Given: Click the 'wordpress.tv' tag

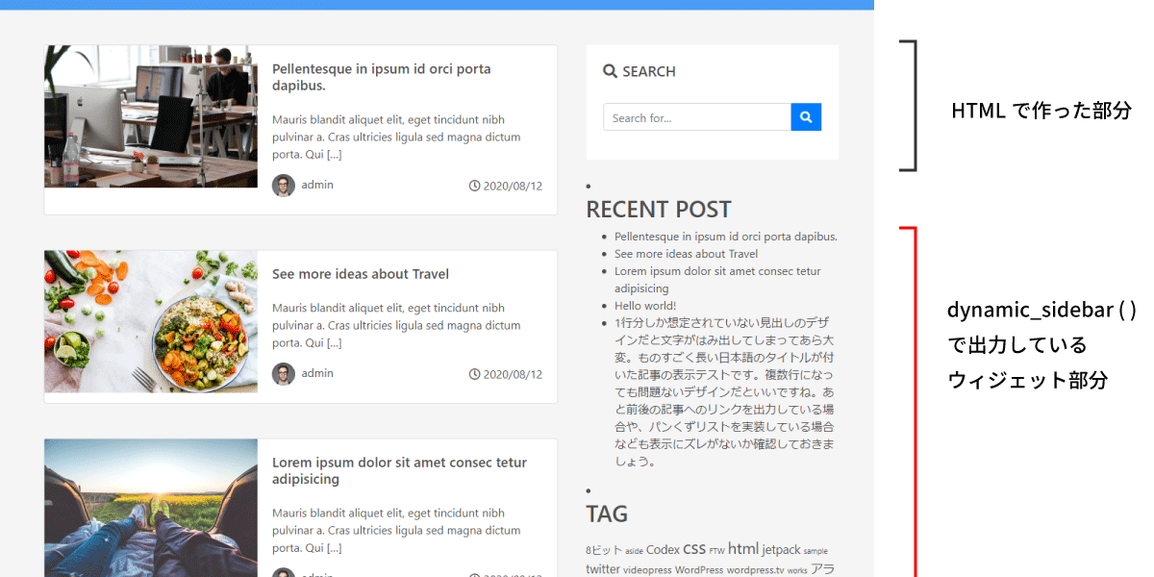Looking at the screenshot, I should click(755, 570).
